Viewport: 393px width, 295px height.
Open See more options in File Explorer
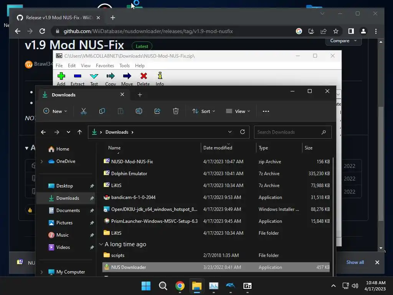click(x=266, y=111)
